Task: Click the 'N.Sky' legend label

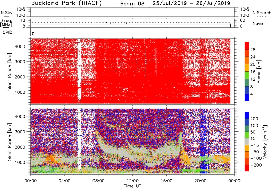Action: 6,13
